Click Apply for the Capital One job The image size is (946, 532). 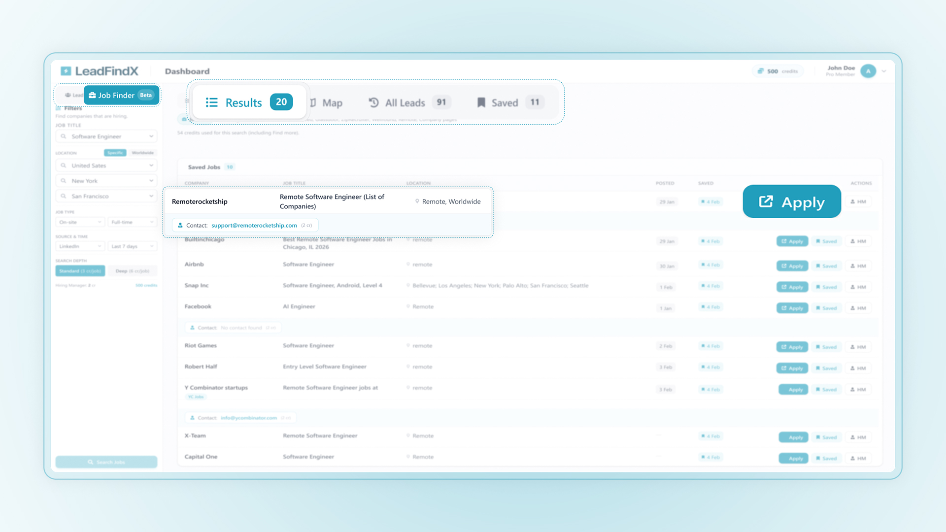[793, 459]
